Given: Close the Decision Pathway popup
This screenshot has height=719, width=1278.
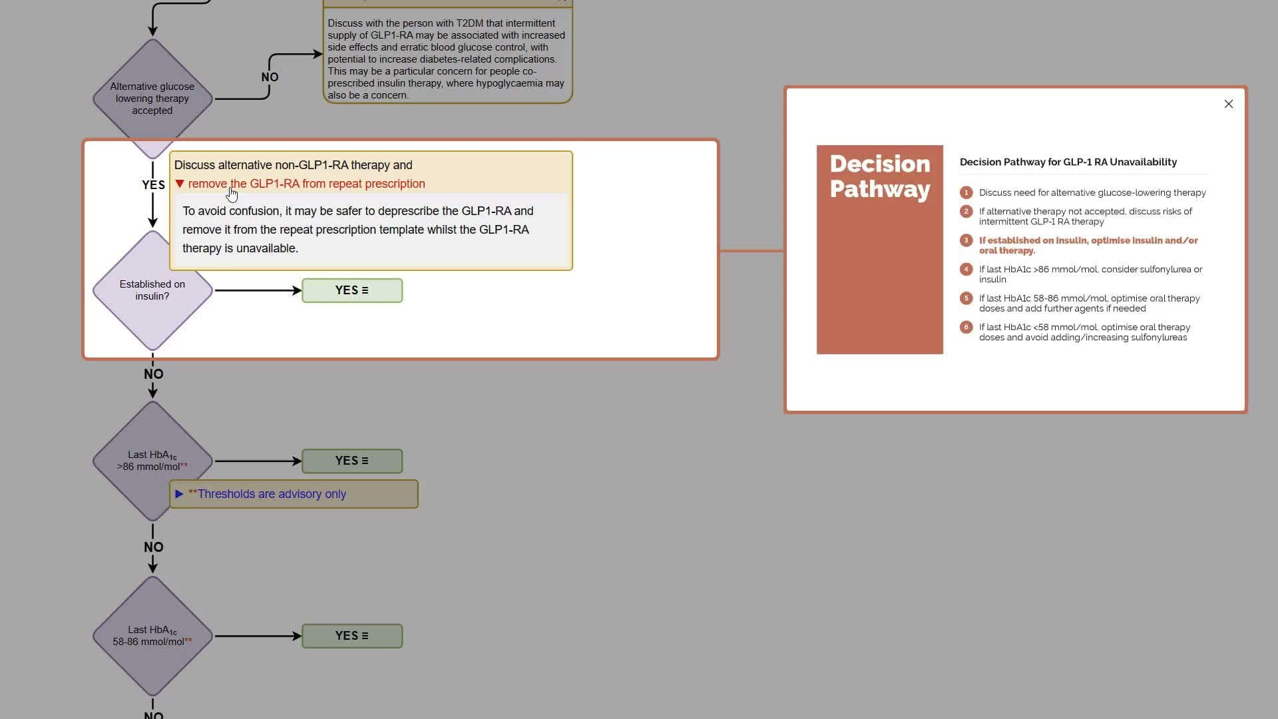Looking at the screenshot, I should (1228, 104).
